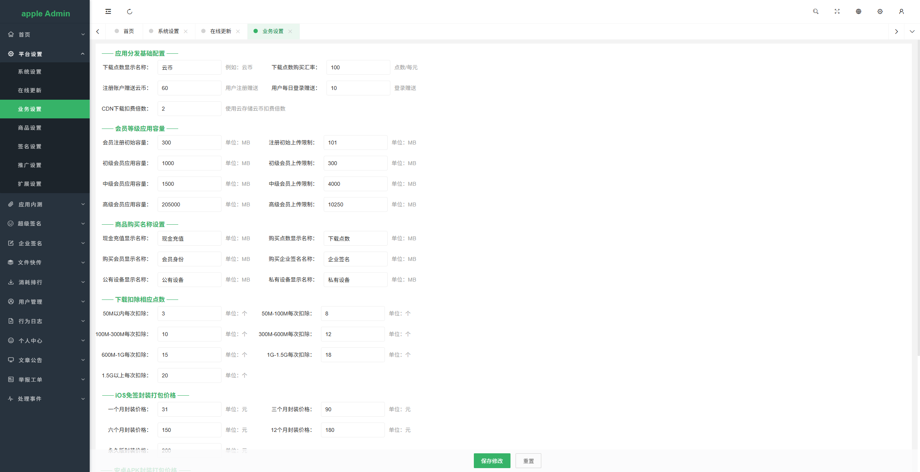Open the language globe icon
This screenshot has width=920, height=472.
tap(858, 12)
